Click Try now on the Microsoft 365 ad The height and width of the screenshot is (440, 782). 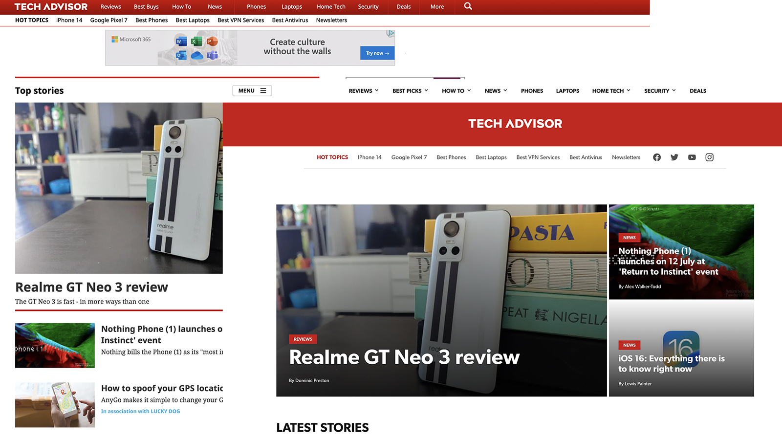click(x=377, y=53)
